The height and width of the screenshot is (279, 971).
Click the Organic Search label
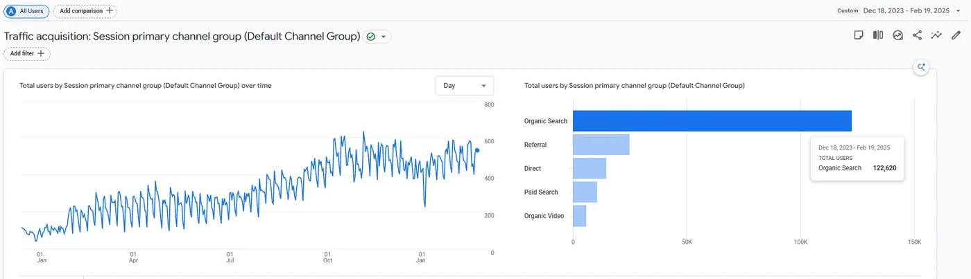[x=546, y=121]
